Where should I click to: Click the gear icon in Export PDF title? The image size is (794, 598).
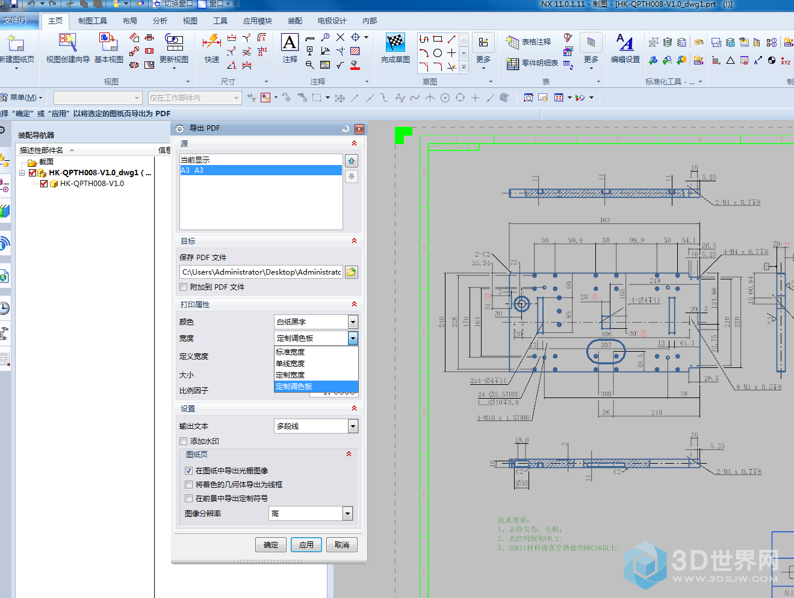(179, 128)
